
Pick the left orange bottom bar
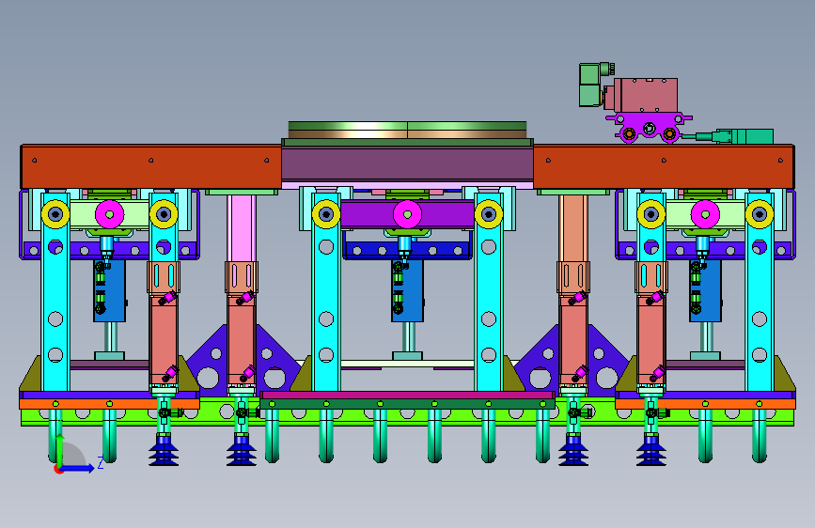point(109,404)
